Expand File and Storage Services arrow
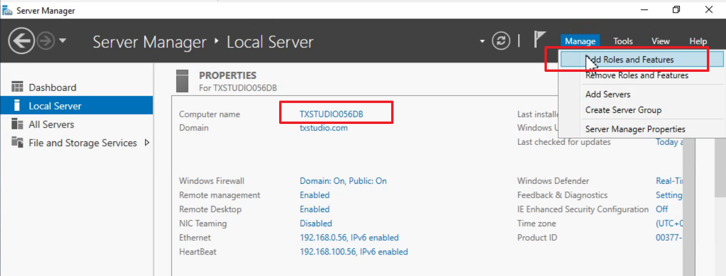Screen dimensions: 726x276 coord(147,142)
